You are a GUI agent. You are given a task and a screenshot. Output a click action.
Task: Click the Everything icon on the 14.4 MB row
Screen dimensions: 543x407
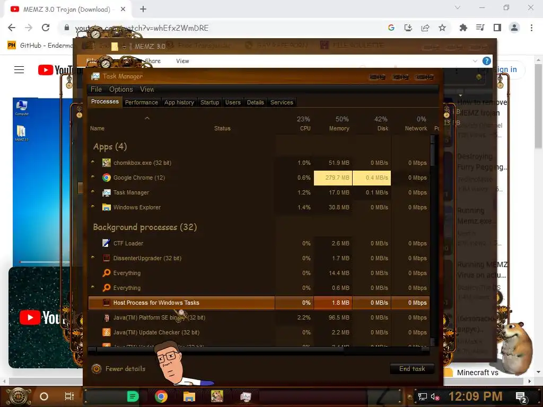(x=106, y=273)
